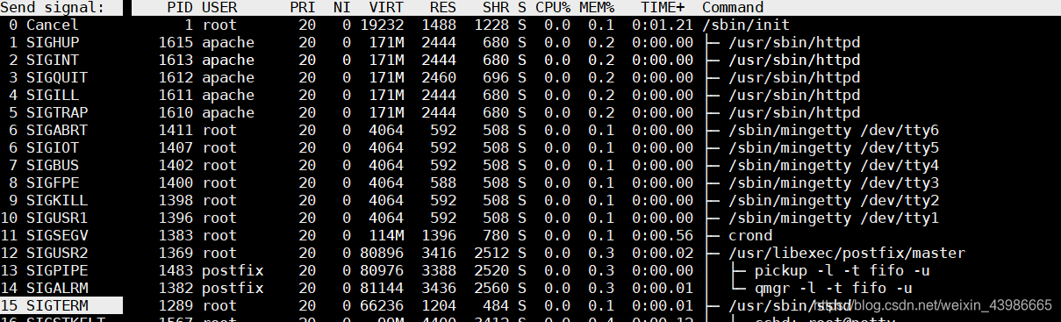Select the pickup -l -t fifo process
Viewport: 1061px width, 322px height.
coord(596,270)
